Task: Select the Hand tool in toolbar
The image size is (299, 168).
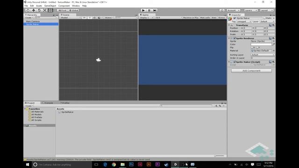Action: click(x=28, y=10)
